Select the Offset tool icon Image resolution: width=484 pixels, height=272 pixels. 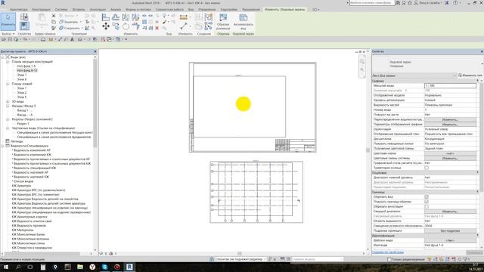[116, 17]
